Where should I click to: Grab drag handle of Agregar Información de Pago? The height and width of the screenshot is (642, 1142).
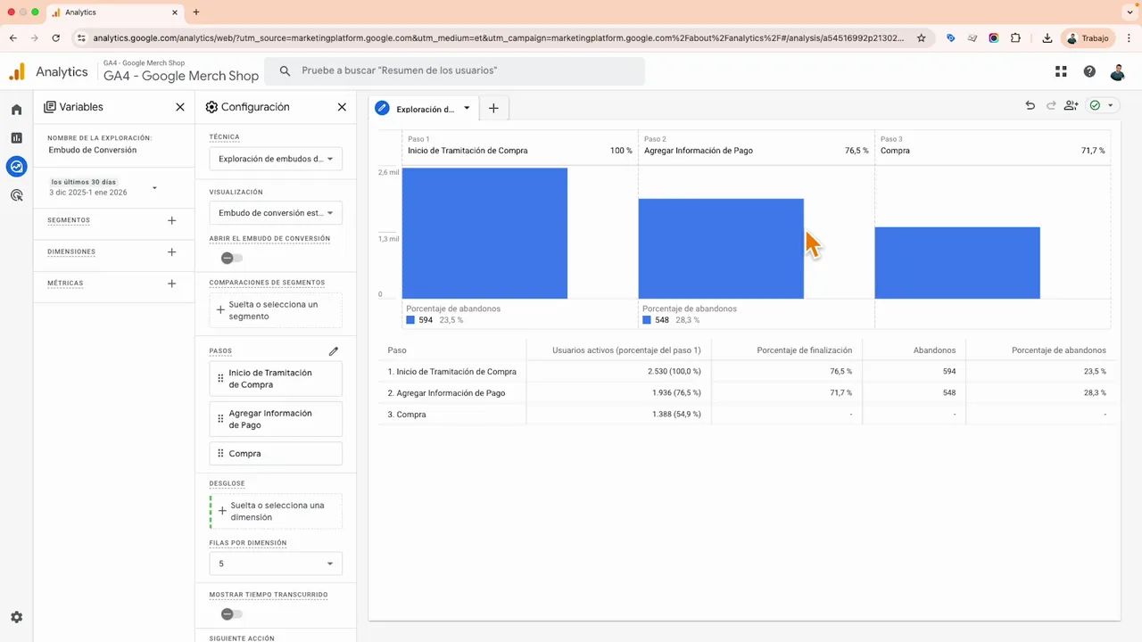(x=220, y=419)
